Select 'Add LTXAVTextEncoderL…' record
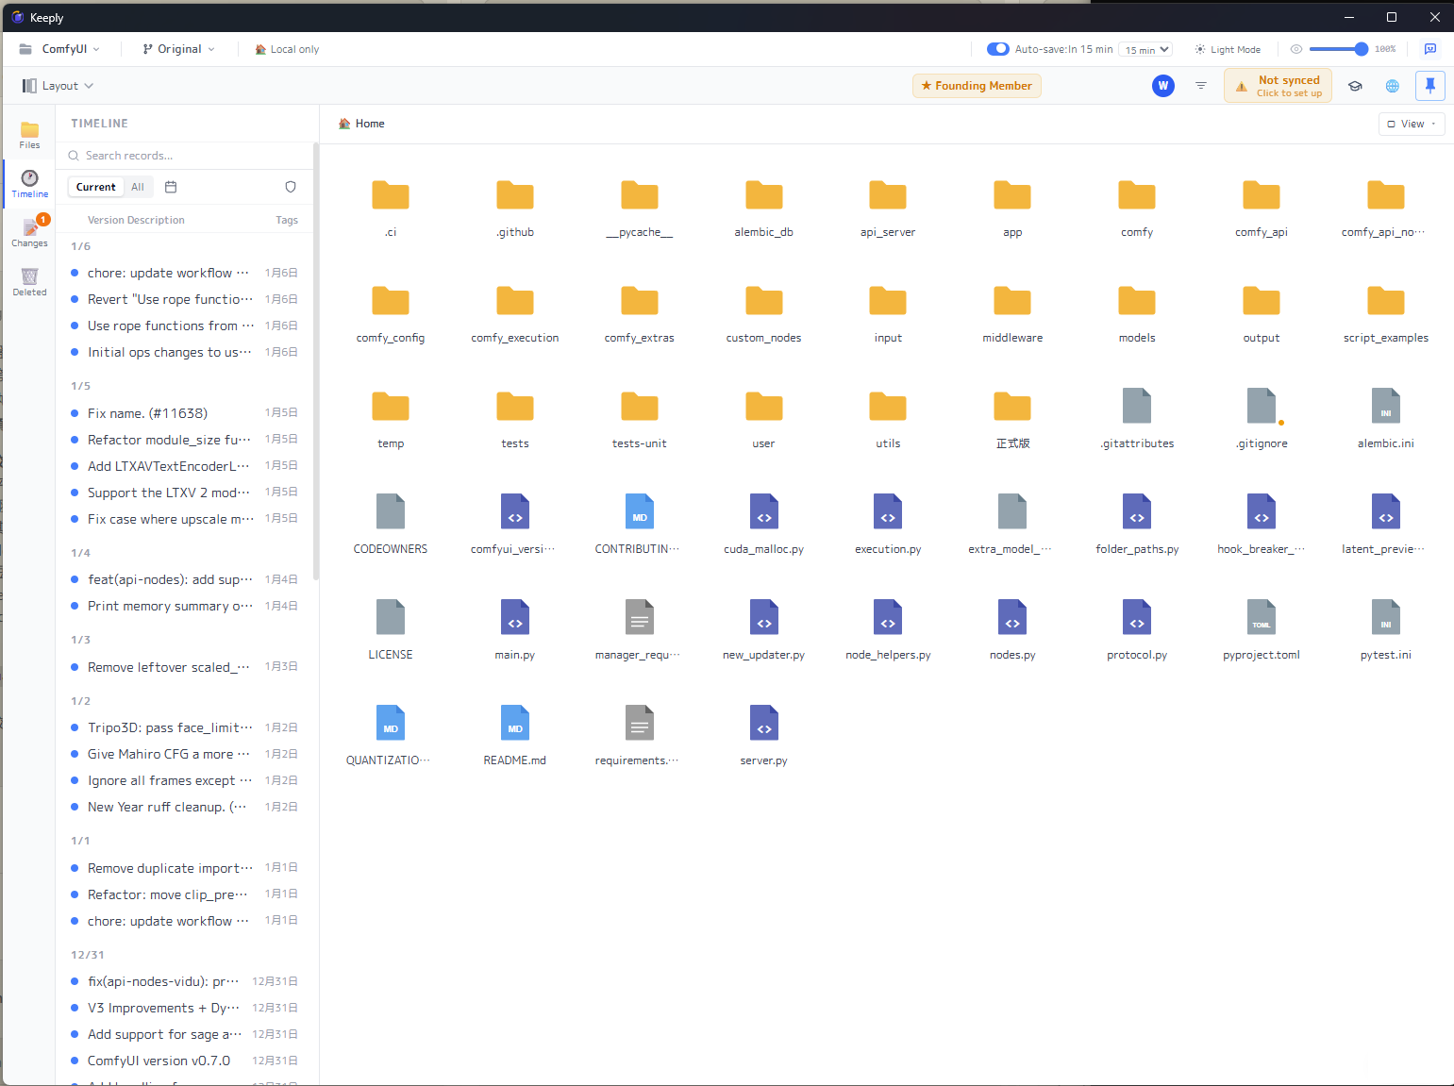1454x1086 pixels. click(185, 466)
